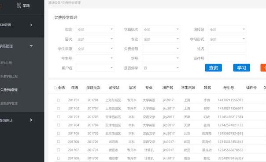Click 考生号 12455657524563
This screenshot has width=266, height=162.
(230, 134)
